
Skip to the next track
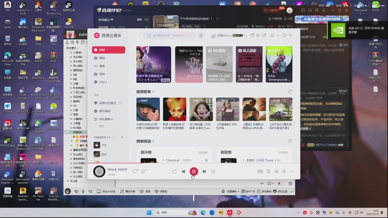[204, 171]
